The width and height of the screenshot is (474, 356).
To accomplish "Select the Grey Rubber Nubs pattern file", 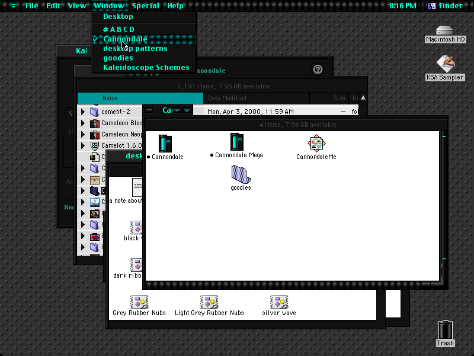I will (139, 302).
